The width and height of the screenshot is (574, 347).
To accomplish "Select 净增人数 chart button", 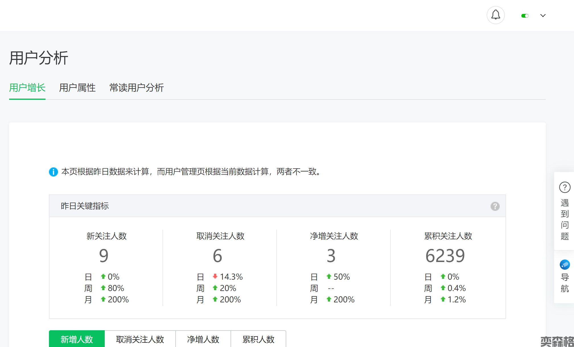I will pyautogui.click(x=203, y=339).
